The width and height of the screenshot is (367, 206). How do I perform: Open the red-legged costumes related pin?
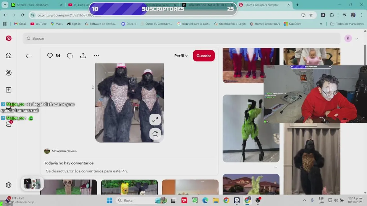243,66
